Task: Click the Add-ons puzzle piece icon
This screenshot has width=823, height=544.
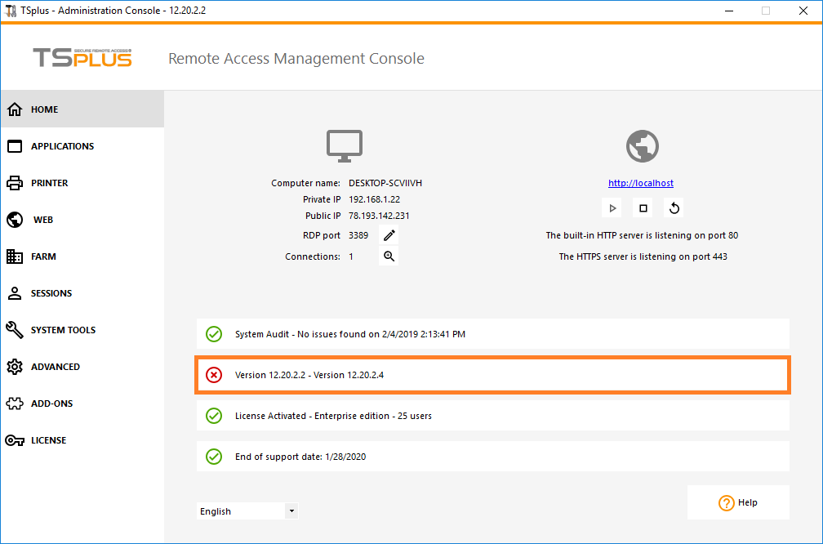Action: click(x=15, y=404)
